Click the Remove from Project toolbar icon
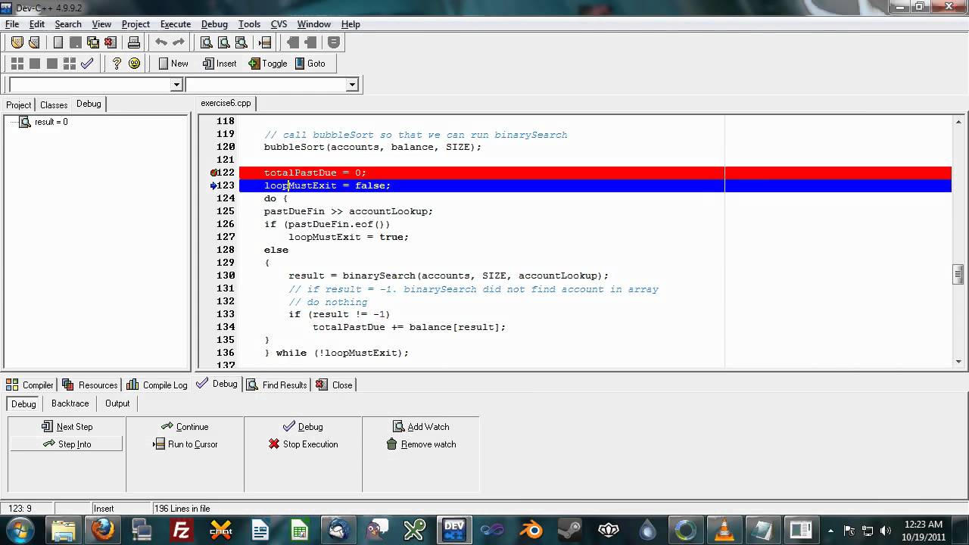 pyautogui.click(x=310, y=42)
